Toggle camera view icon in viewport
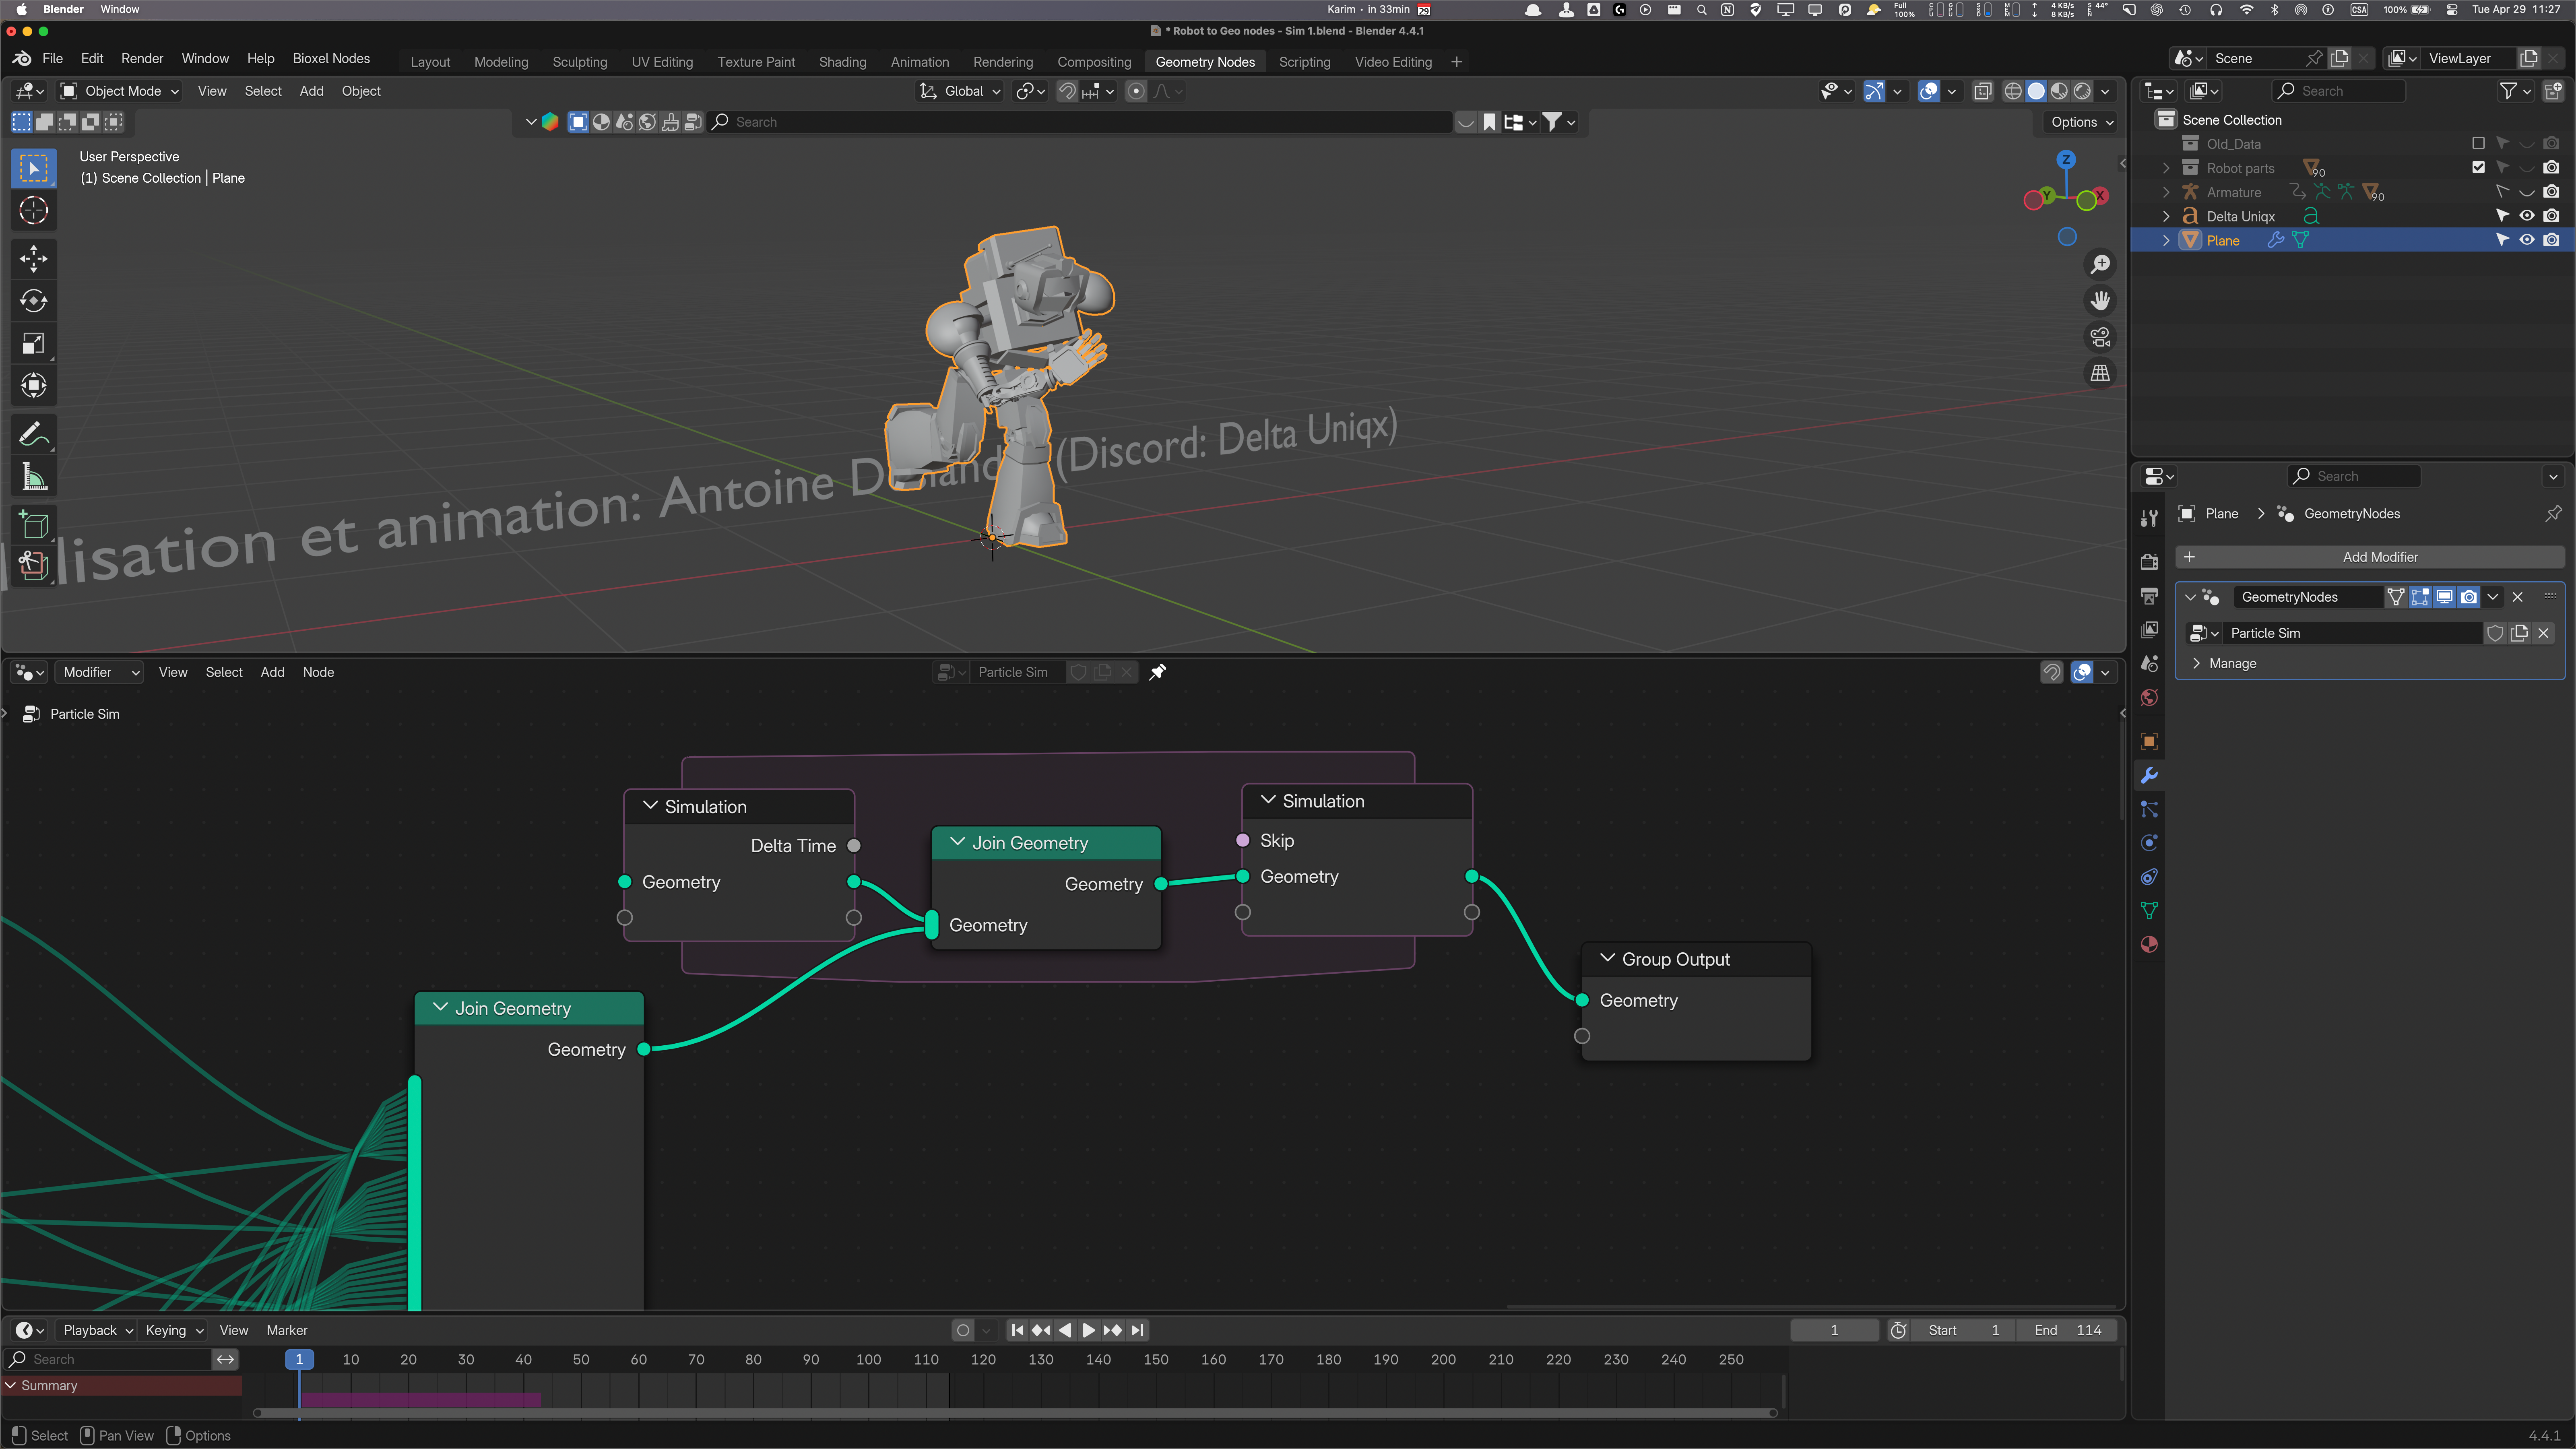Image resolution: width=2576 pixels, height=1449 pixels. tap(2100, 337)
